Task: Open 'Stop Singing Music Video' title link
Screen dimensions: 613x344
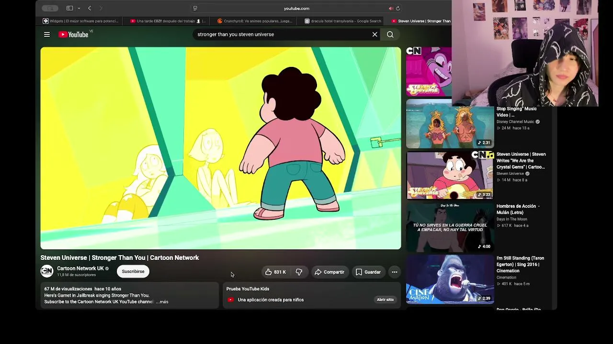Action: coord(516,112)
